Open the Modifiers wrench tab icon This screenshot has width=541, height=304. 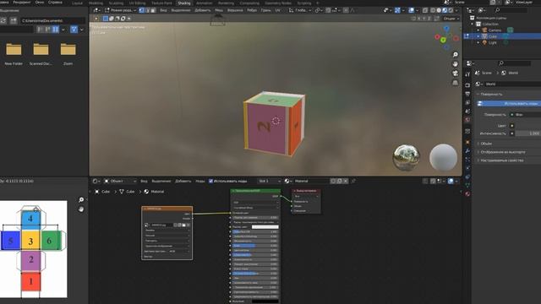click(467, 151)
